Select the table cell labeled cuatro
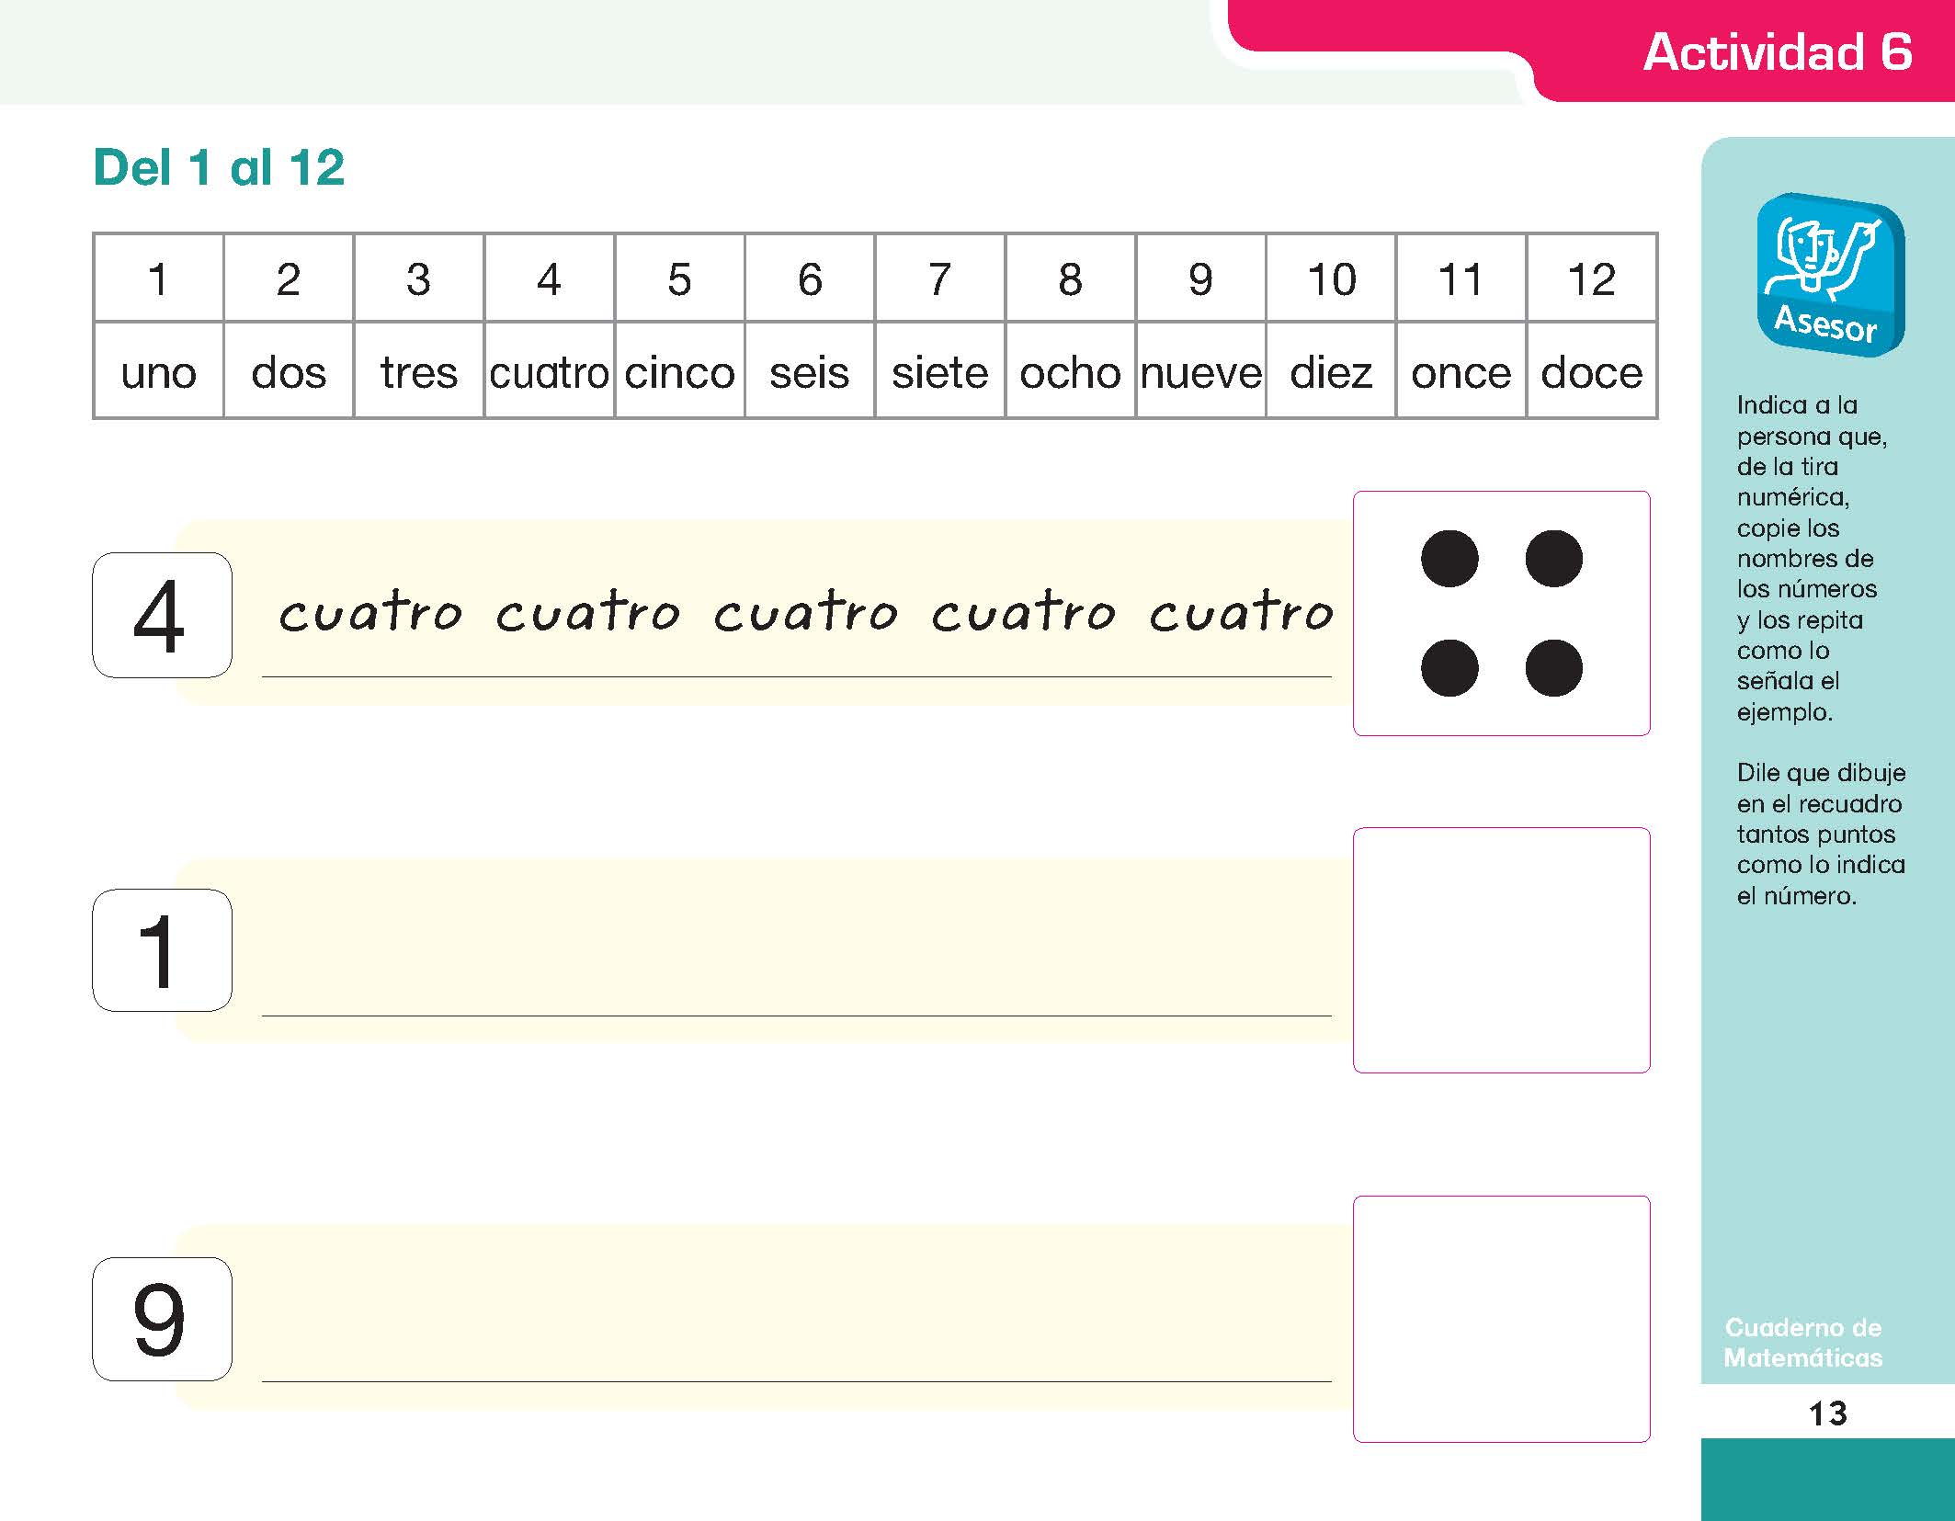Viewport: 1955px width, 1521px height. point(549,371)
